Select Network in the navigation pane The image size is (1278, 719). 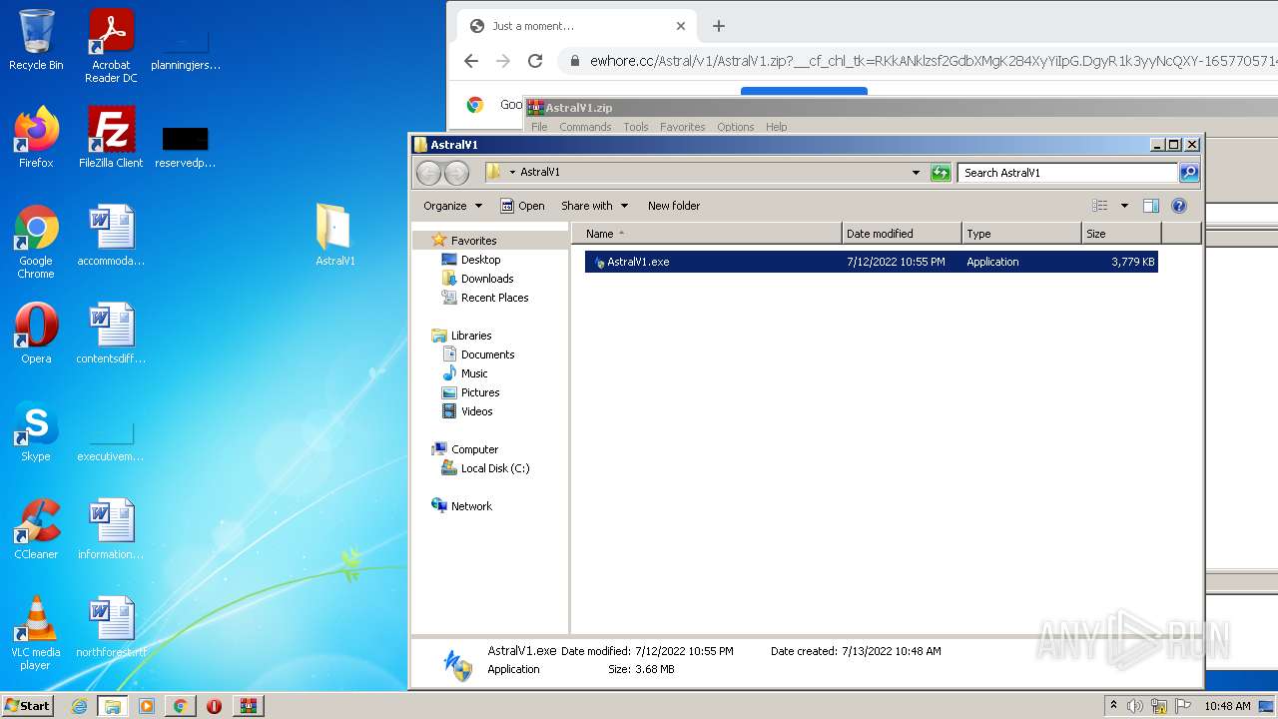[x=471, y=506]
